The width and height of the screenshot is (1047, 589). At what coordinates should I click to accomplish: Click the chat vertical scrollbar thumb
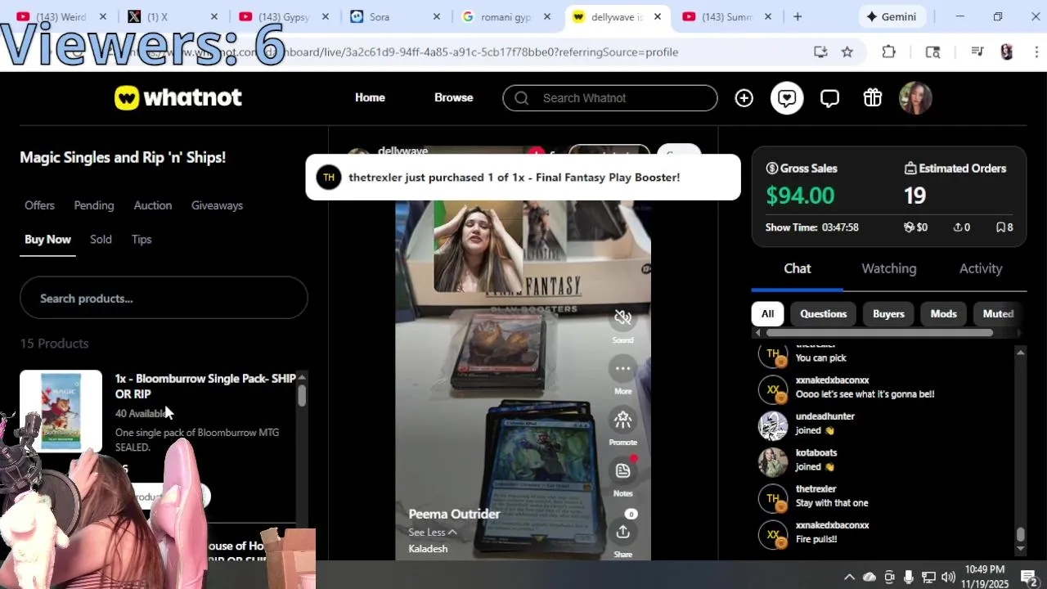click(1020, 534)
